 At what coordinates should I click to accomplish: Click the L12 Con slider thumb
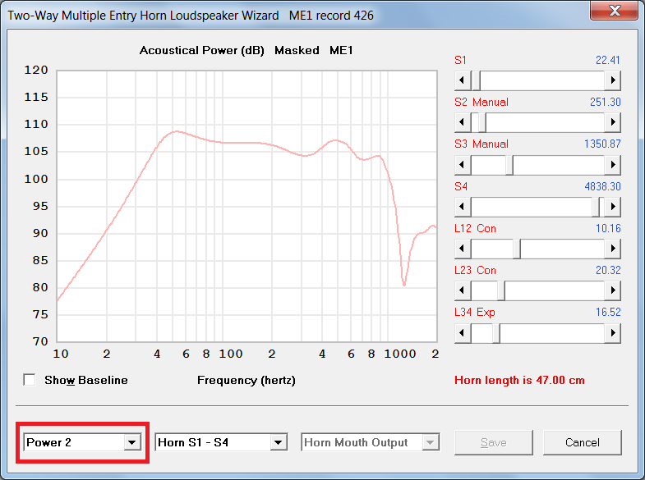[x=517, y=249]
